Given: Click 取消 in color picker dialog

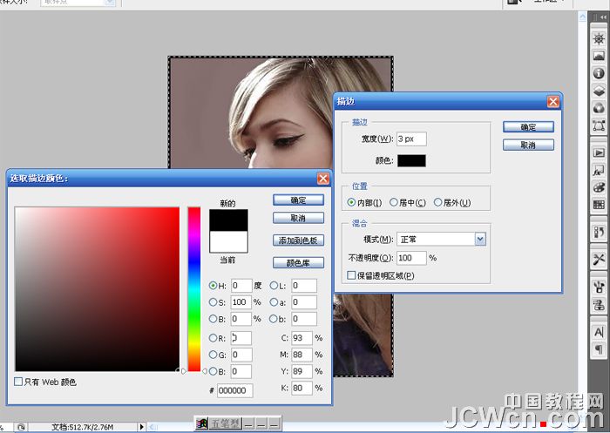Looking at the screenshot, I should tap(298, 218).
